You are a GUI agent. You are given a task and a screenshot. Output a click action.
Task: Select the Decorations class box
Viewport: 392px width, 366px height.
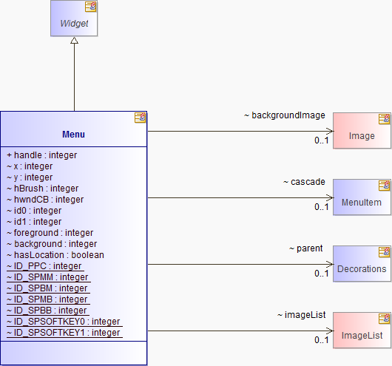(x=362, y=263)
